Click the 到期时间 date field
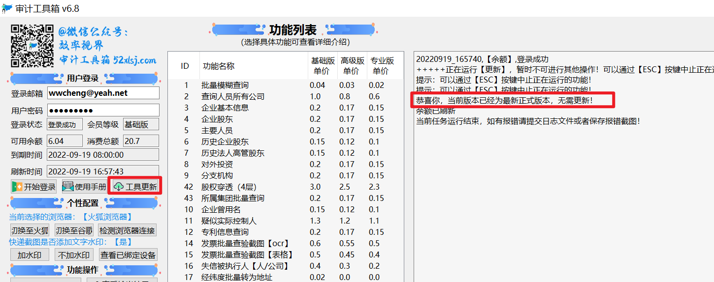 (103, 155)
